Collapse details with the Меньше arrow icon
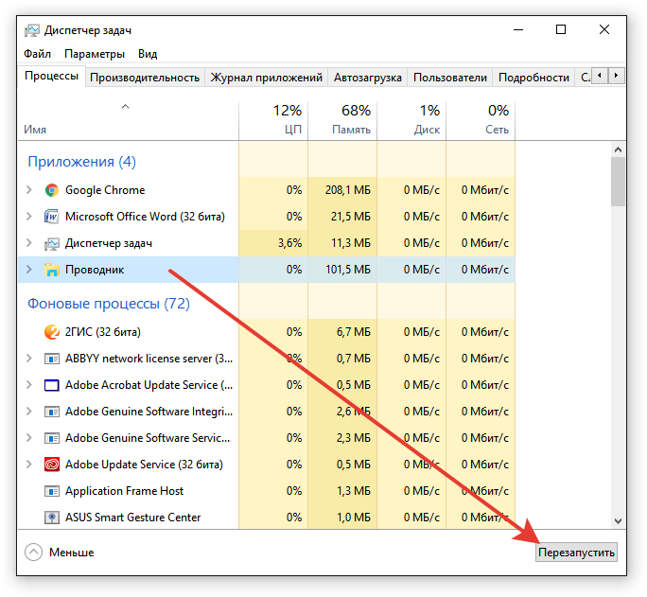Viewport: 647px width, 597px height. click(x=33, y=553)
